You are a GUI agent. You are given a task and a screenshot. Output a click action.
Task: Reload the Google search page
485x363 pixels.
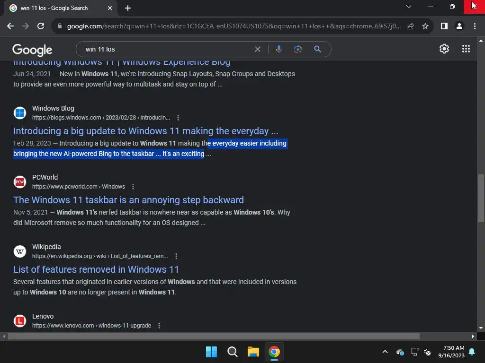pos(41,26)
